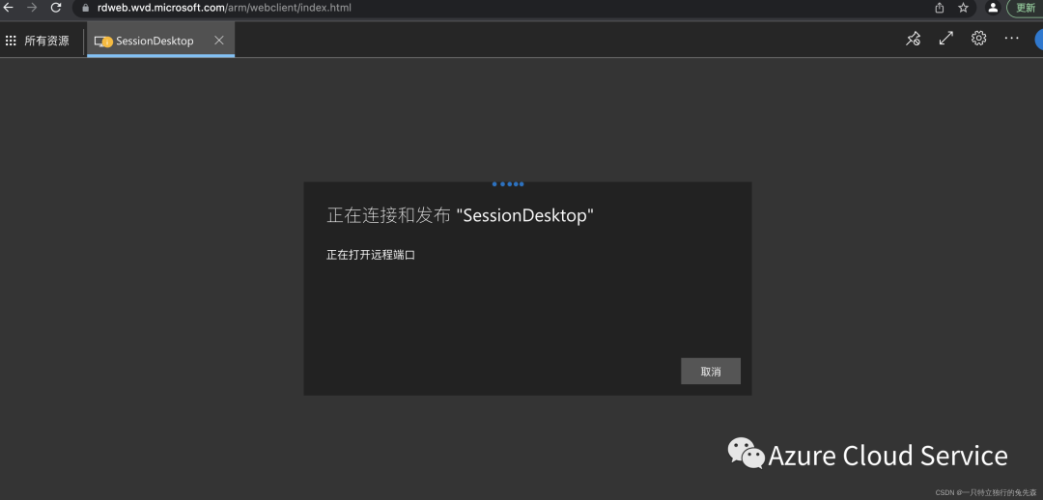This screenshot has height=500, width=1043.
Task: Click the green 更新 update button
Action: click(1026, 8)
